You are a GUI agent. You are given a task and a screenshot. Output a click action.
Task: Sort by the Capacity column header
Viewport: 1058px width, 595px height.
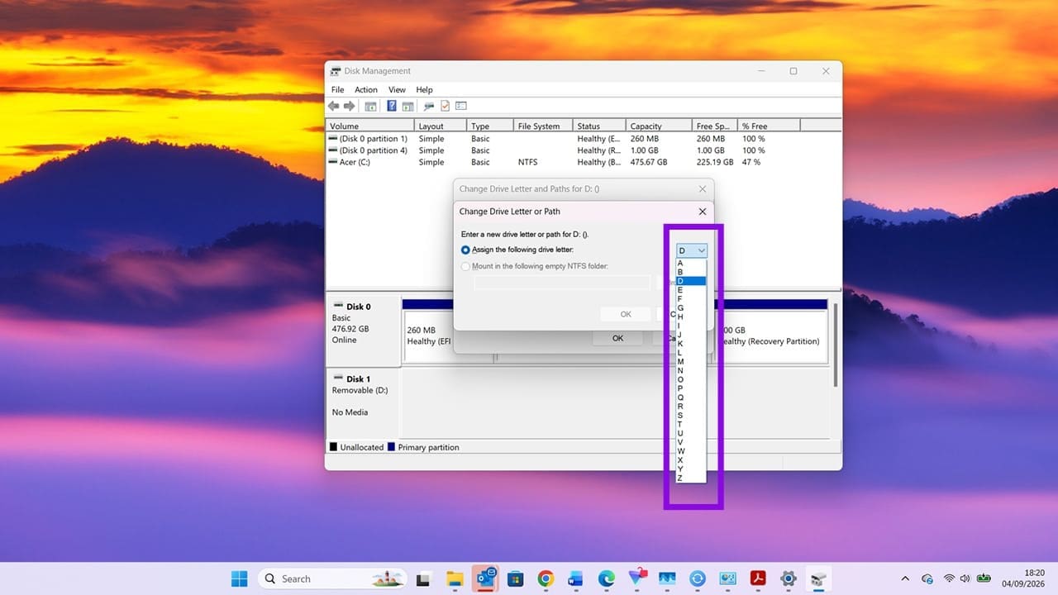pyautogui.click(x=658, y=126)
